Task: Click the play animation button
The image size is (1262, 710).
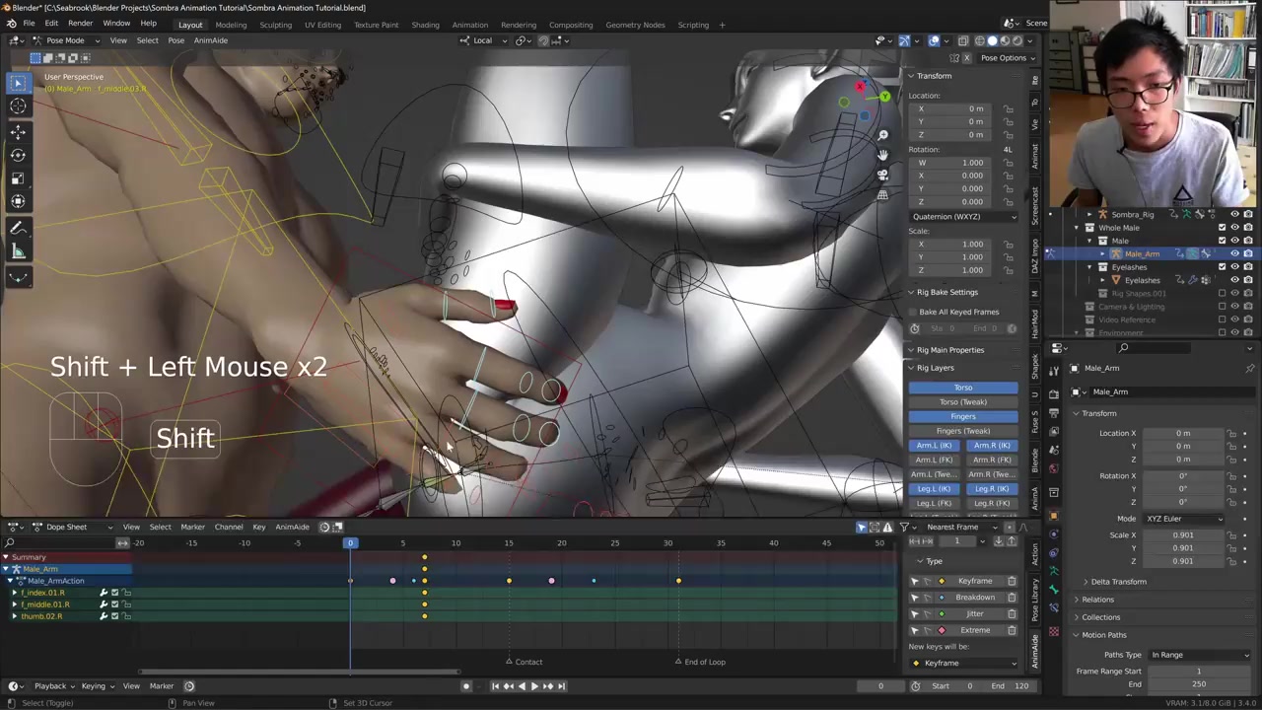Action: (x=534, y=686)
